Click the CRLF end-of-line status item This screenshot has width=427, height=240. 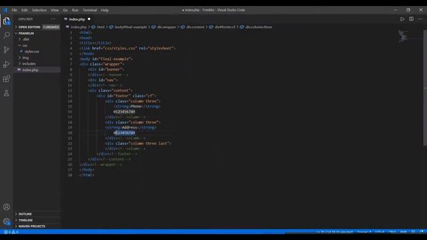coord(392,232)
